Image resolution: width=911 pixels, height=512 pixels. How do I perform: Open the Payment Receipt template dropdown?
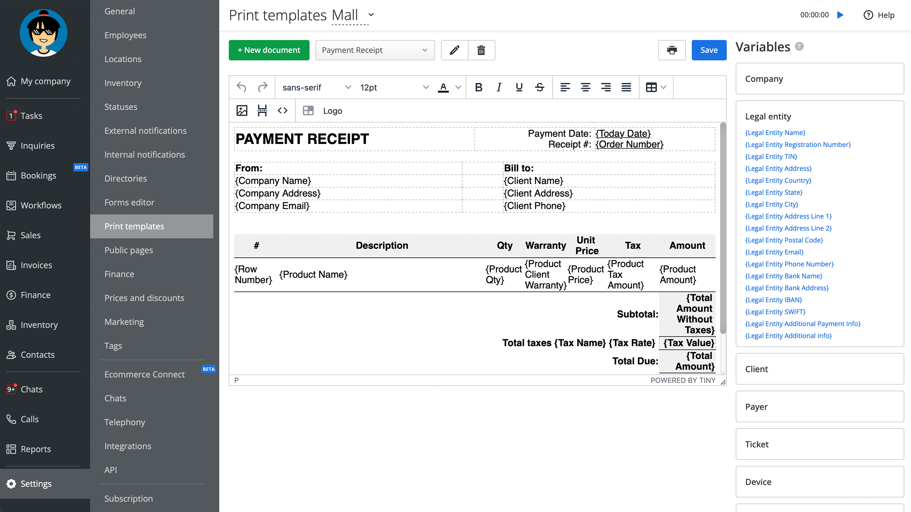point(375,50)
